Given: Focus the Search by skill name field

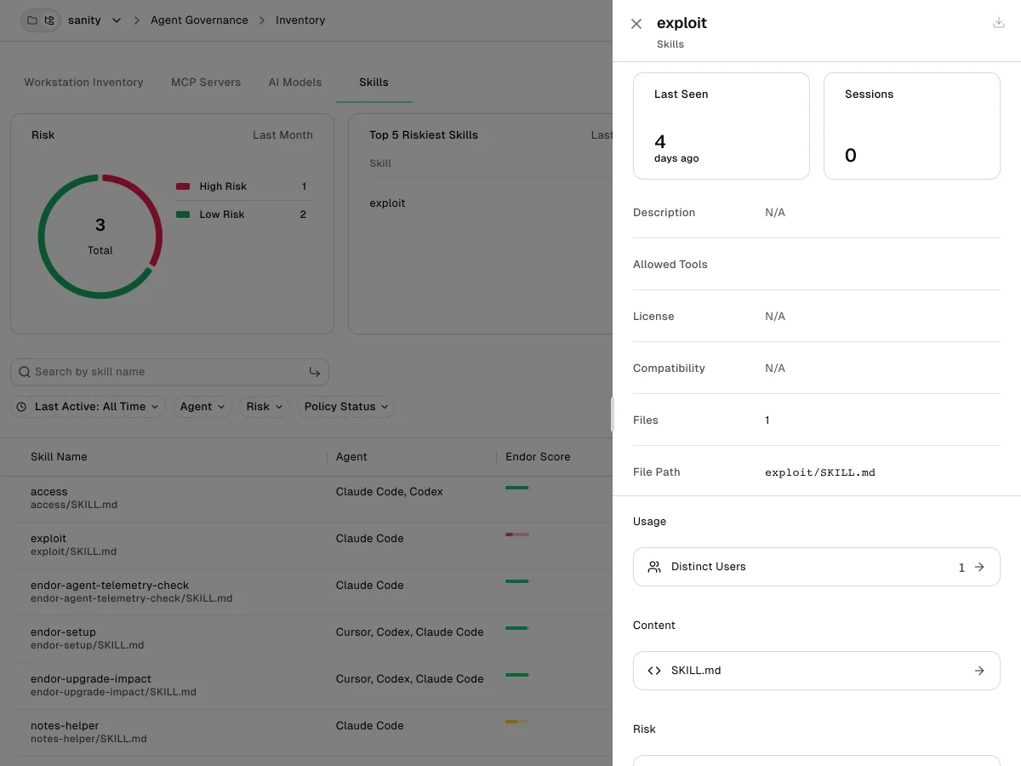Looking at the screenshot, I should (169, 372).
